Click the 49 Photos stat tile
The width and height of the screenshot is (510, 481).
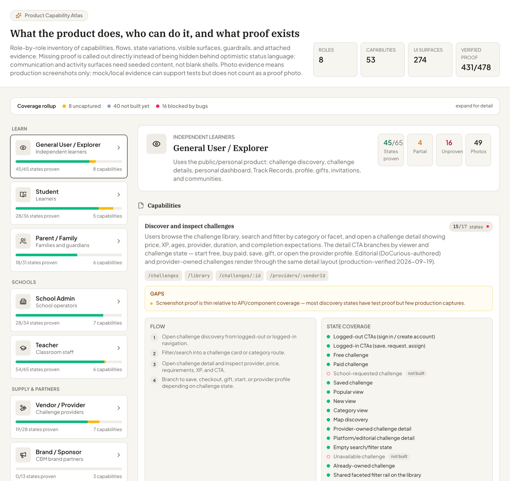[x=478, y=150]
